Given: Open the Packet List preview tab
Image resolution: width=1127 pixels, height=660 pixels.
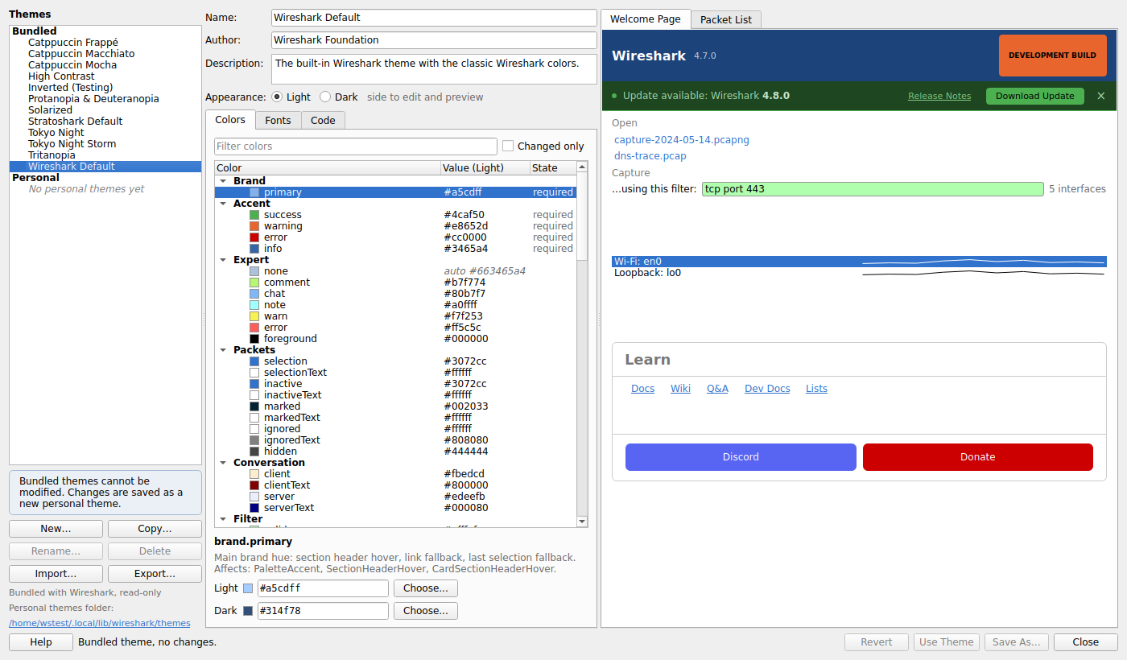Looking at the screenshot, I should (x=726, y=19).
